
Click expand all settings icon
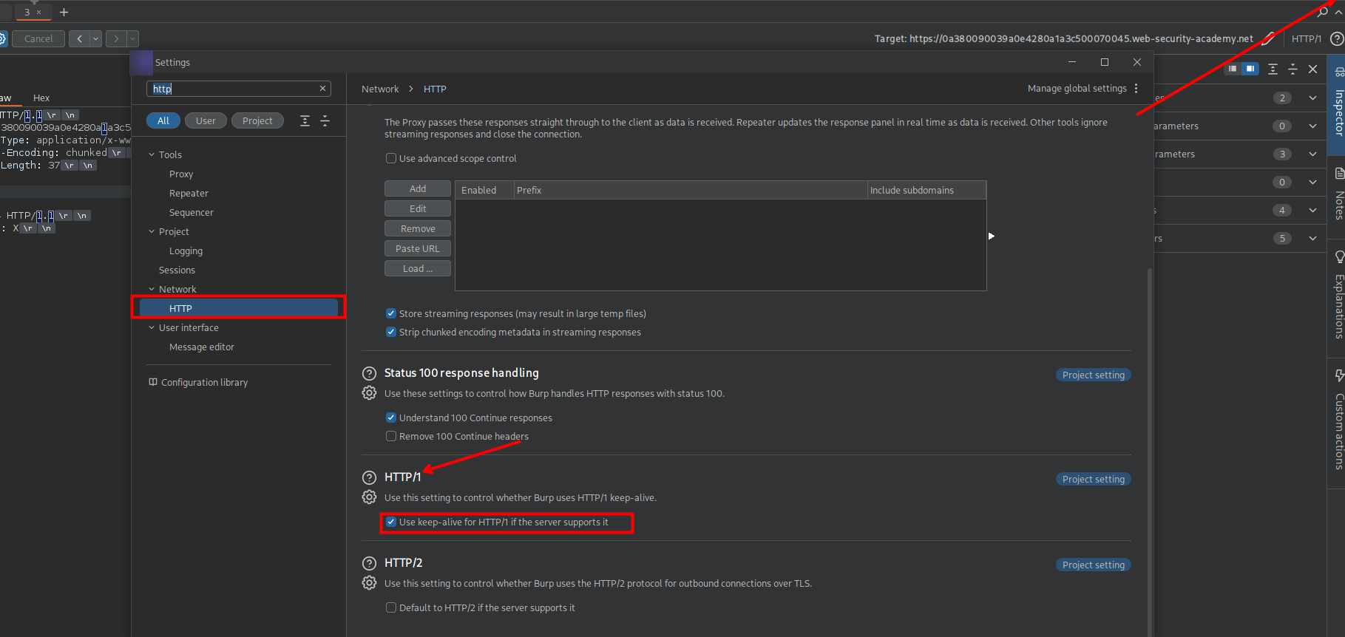click(x=305, y=121)
